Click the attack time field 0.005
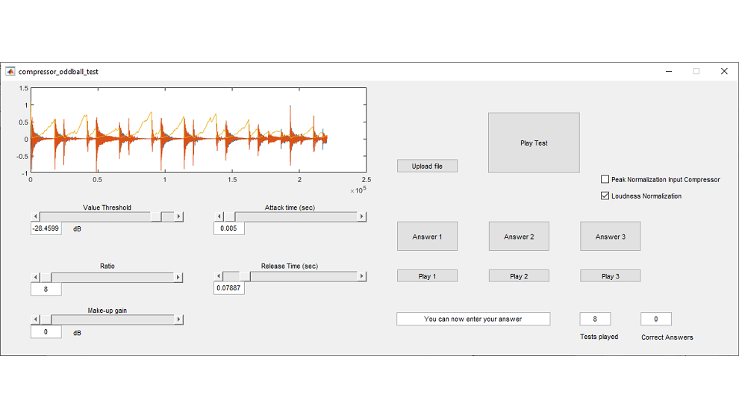The width and height of the screenshot is (739, 418). (x=228, y=228)
